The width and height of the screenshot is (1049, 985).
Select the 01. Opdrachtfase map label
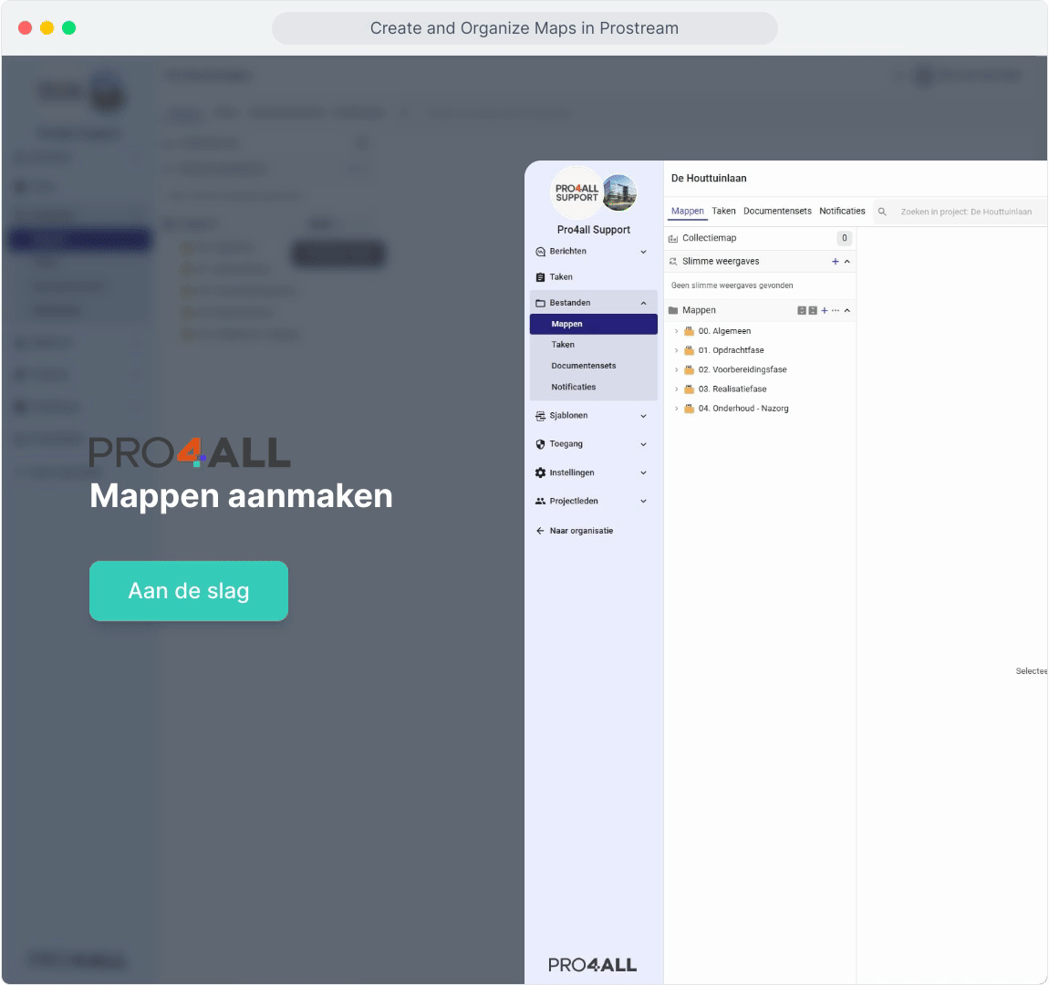pyautogui.click(x=732, y=350)
